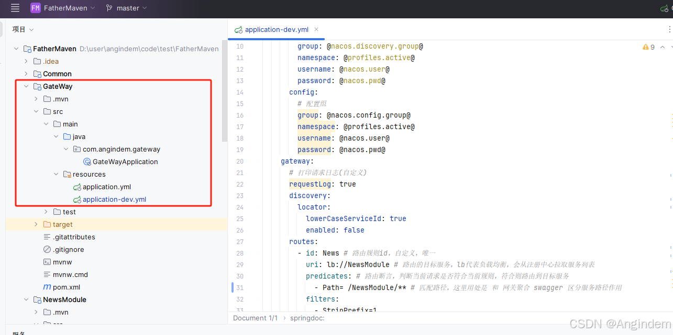This screenshot has width=673, height=335.
Task: Close the application-dev.yml tab
Action: pyautogui.click(x=316, y=30)
